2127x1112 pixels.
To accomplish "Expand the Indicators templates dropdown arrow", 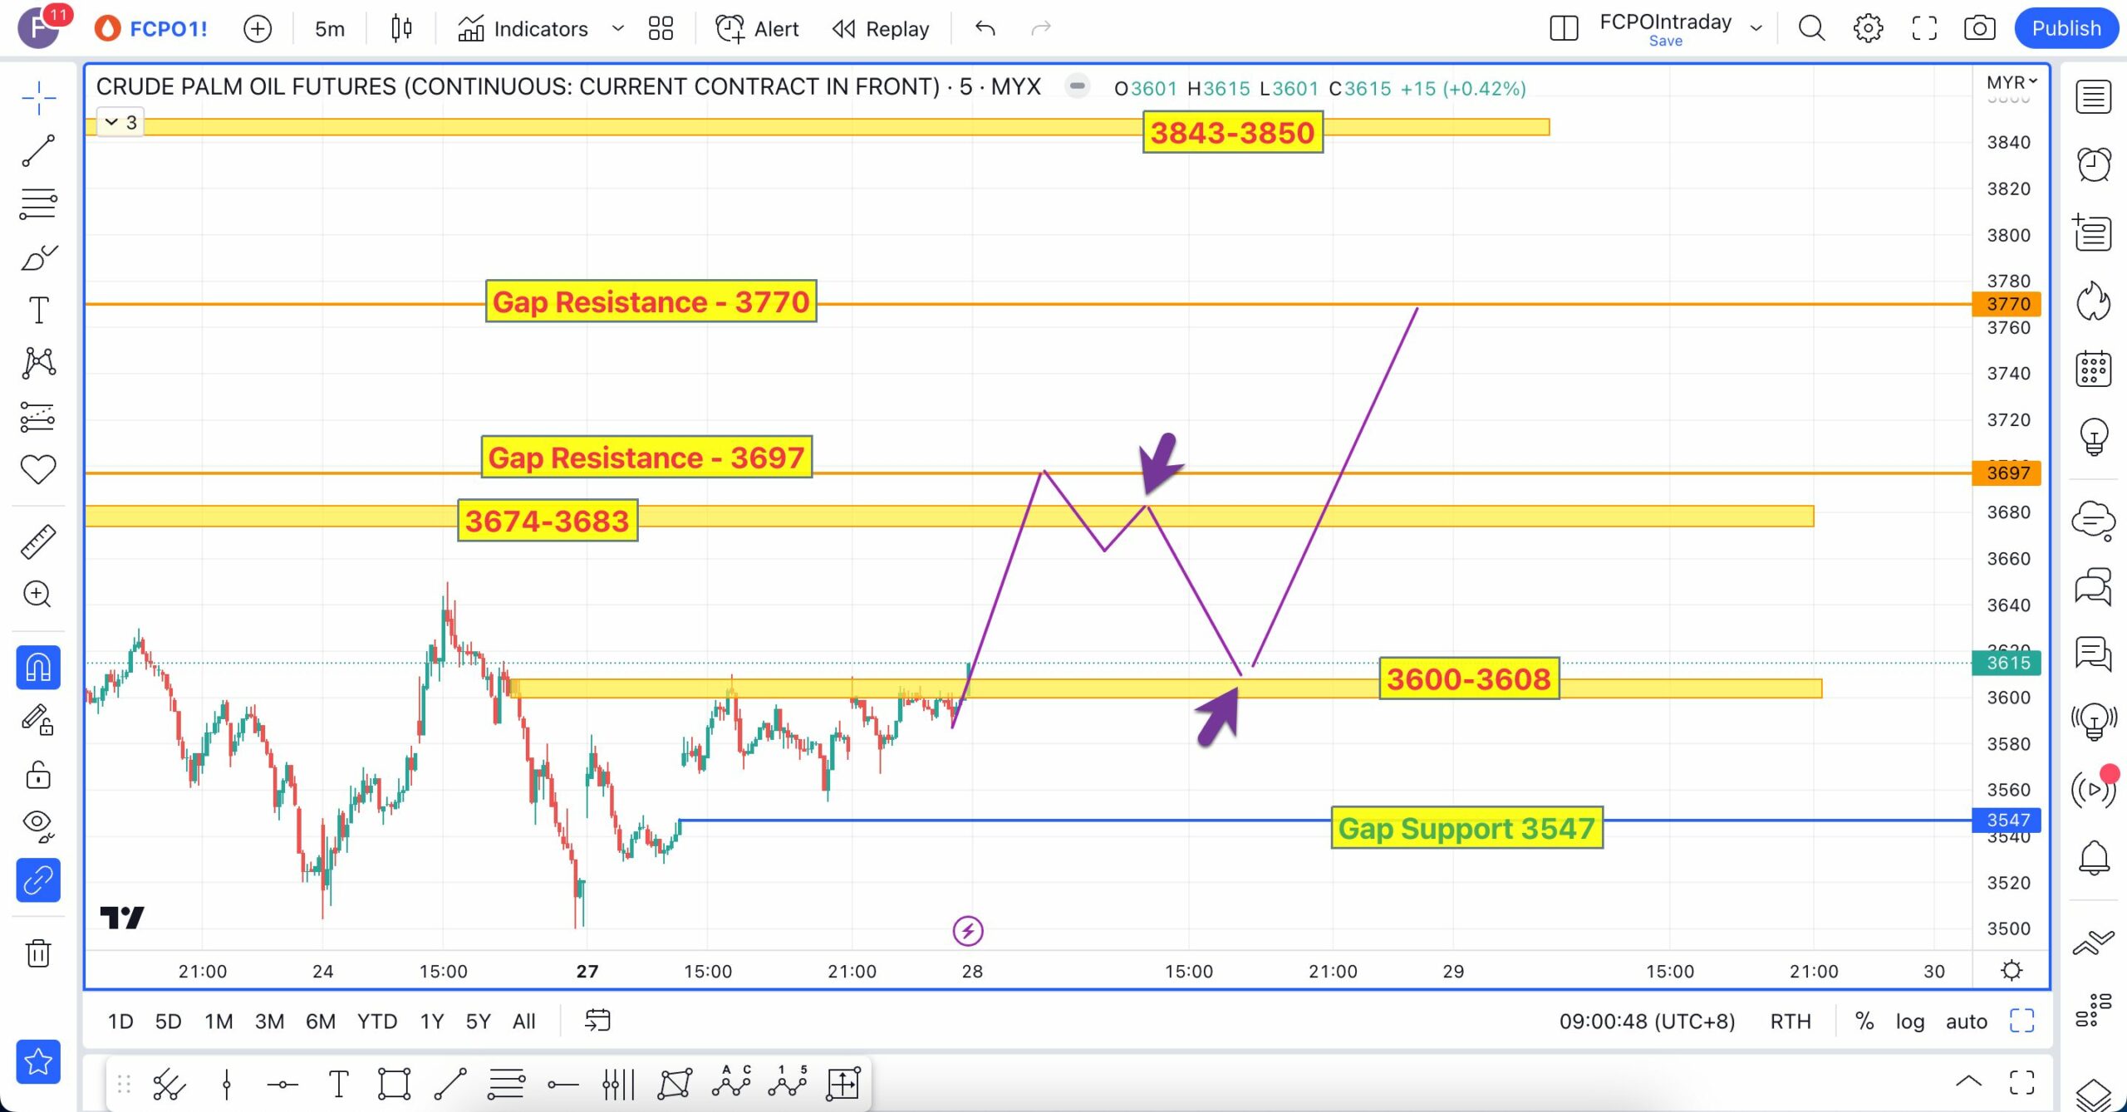I will pos(617,28).
